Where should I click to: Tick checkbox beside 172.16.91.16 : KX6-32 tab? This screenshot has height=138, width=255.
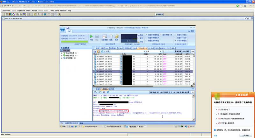tap(4, 19)
